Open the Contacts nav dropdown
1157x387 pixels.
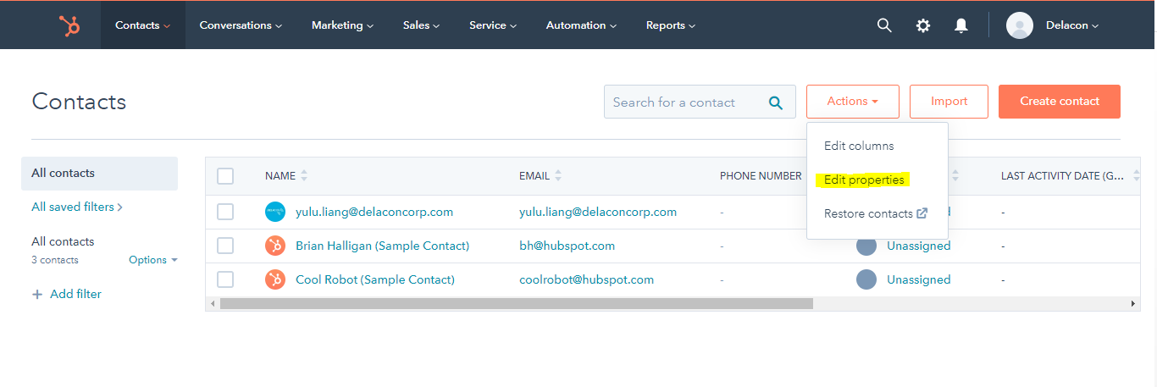coord(143,25)
